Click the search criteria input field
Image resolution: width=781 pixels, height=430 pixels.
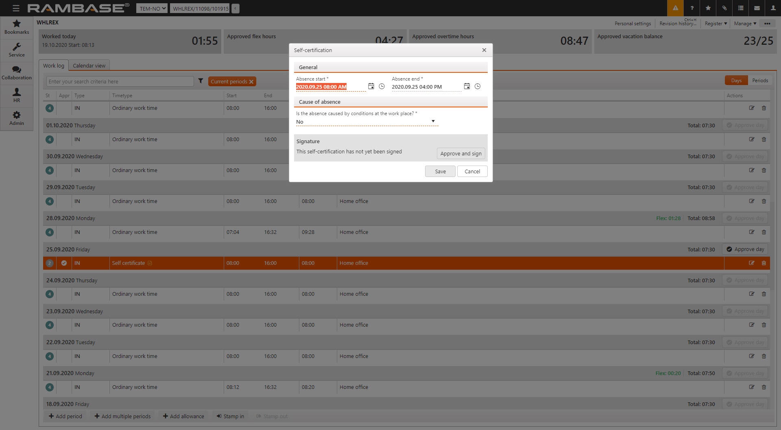120,81
